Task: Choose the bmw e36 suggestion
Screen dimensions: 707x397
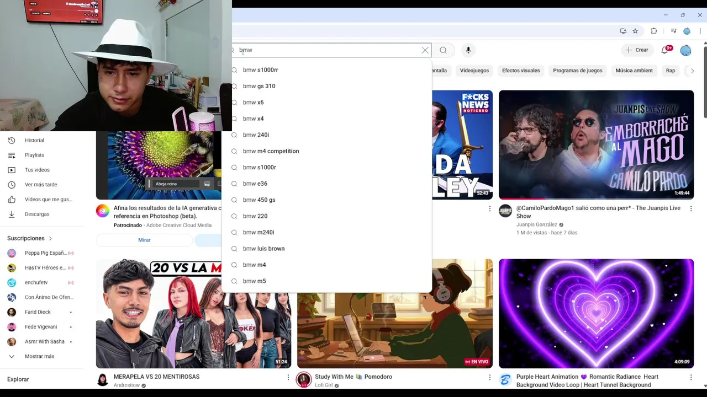Action: (x=327, y=184)
